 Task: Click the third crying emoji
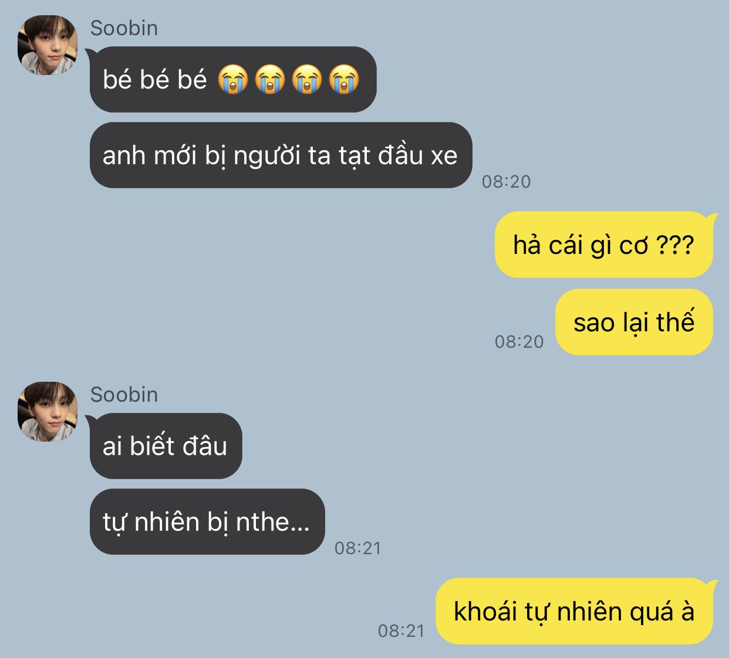(x=307, y=79)
